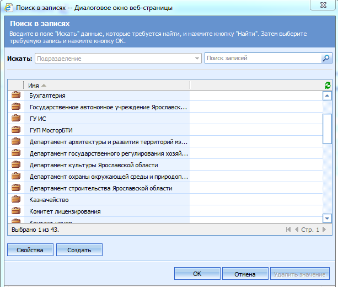The height and width of the screenshot is (287, 338).
Task: Click the magnifier search icon
Action: 326,59
